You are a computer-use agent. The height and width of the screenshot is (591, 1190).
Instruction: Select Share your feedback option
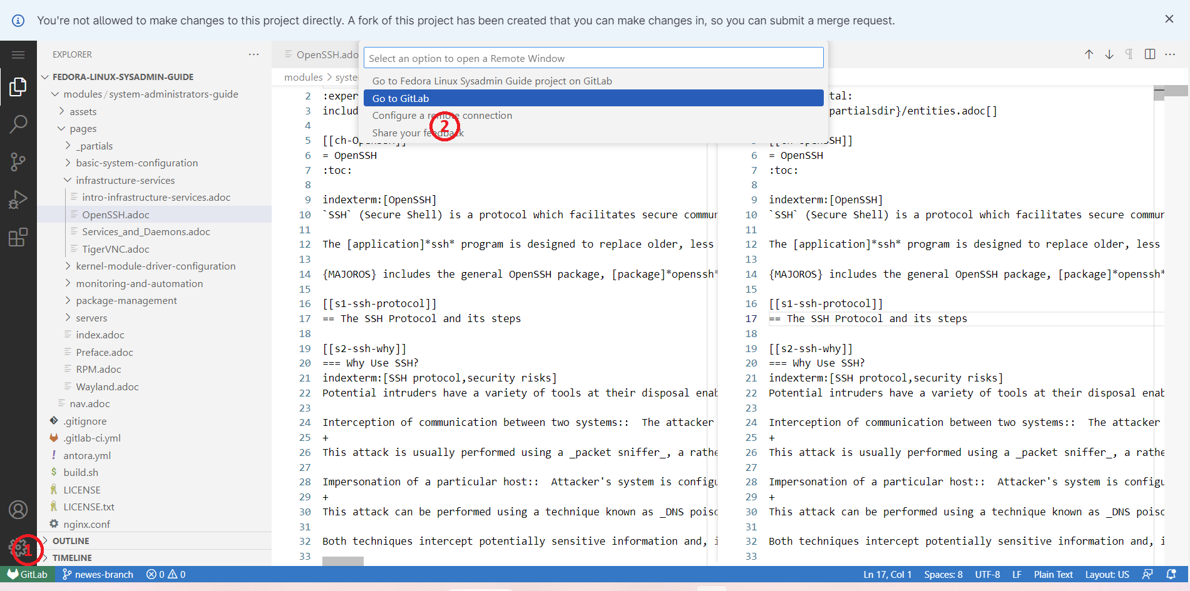593,133
